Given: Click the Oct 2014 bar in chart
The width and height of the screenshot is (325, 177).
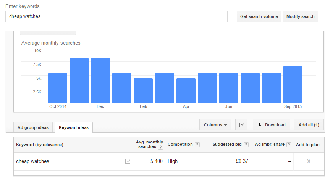Looking at the screenshot, I should click(x=58, y=88).
